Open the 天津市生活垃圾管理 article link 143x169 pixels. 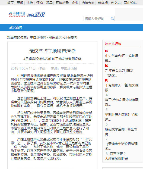(x=121, y=146)
